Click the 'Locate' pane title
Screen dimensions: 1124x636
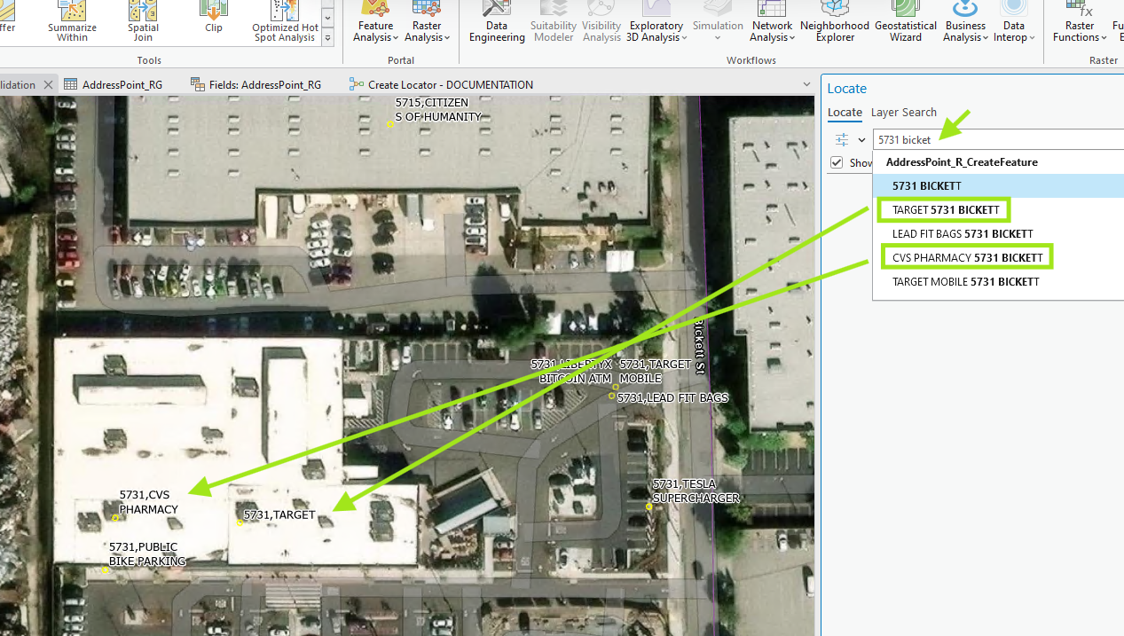(846, 89)
